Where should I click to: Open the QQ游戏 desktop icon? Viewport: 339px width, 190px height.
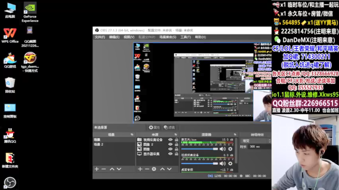click(10, 60)
